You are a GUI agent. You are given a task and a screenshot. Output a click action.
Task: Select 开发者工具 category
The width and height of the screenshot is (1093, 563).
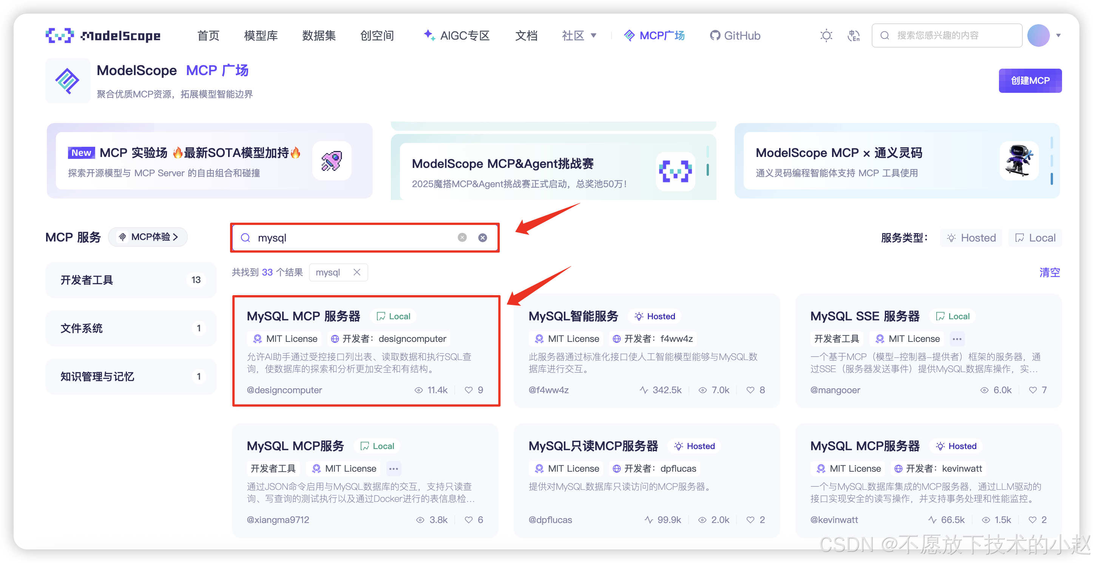(x=131, y=280)
